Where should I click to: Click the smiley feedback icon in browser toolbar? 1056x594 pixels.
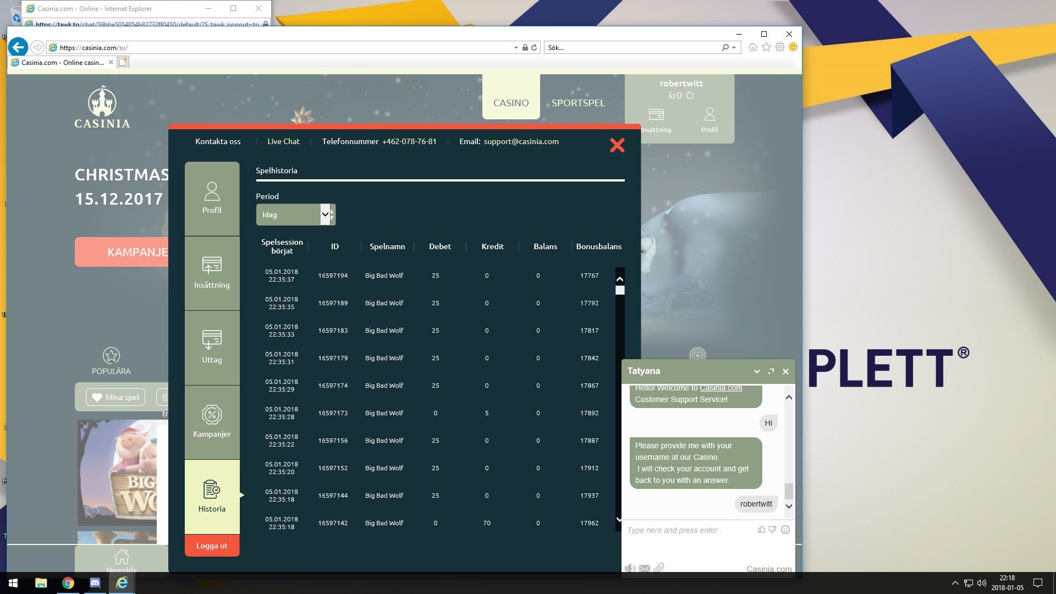pos(793,47)
